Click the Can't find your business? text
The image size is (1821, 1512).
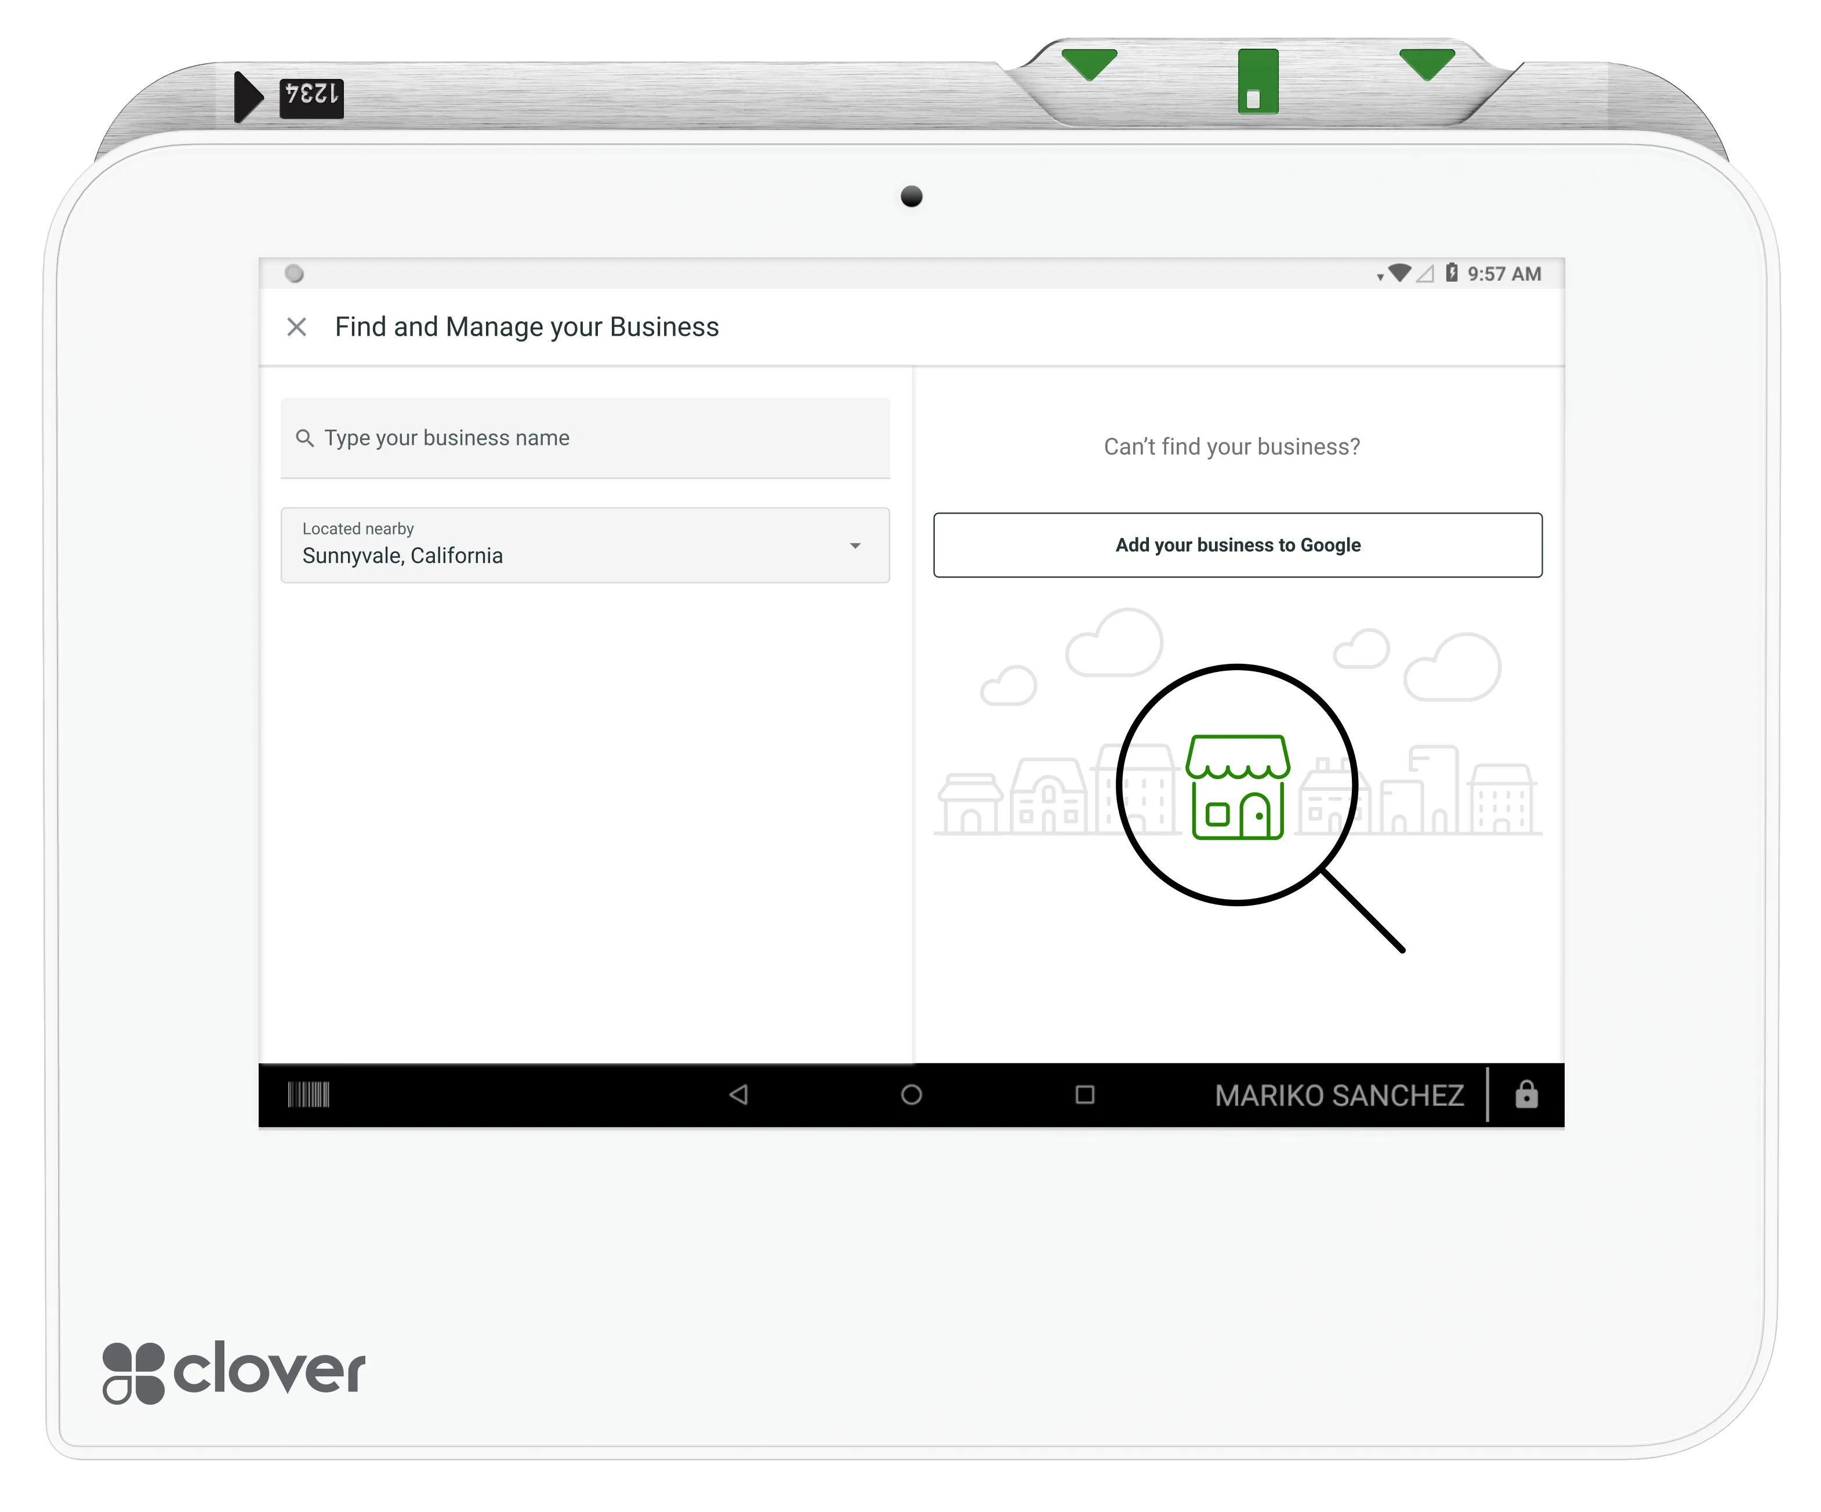(1232, 446)
